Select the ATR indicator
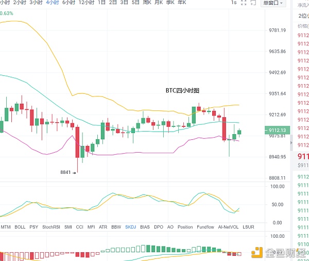The height and width of the screenshot is (261, 309). [x=103, y=227]
